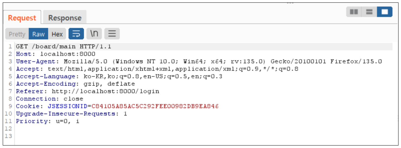Toggle word wrap icon in editor toolbar
Viewport: 401px width, 148px height.
click(76, 34)
